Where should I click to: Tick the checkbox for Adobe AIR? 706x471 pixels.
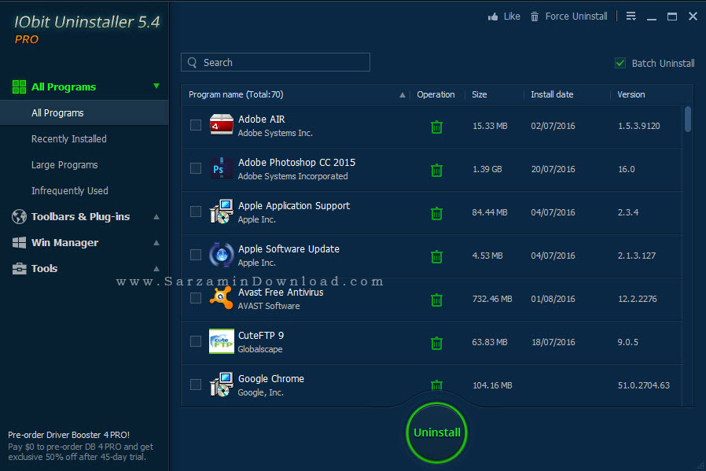(196, 125)
